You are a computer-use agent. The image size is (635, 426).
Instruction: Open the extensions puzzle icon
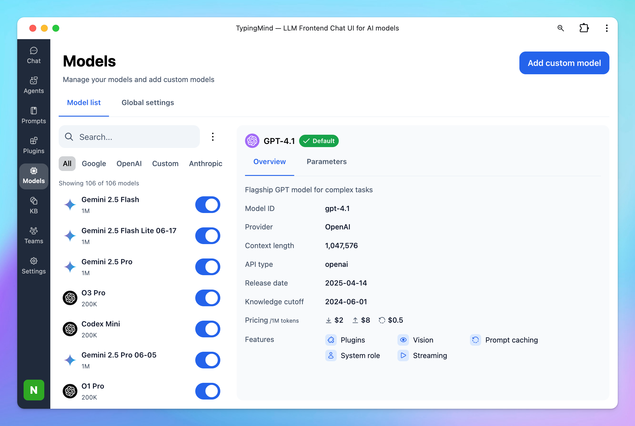click(584, 28)
